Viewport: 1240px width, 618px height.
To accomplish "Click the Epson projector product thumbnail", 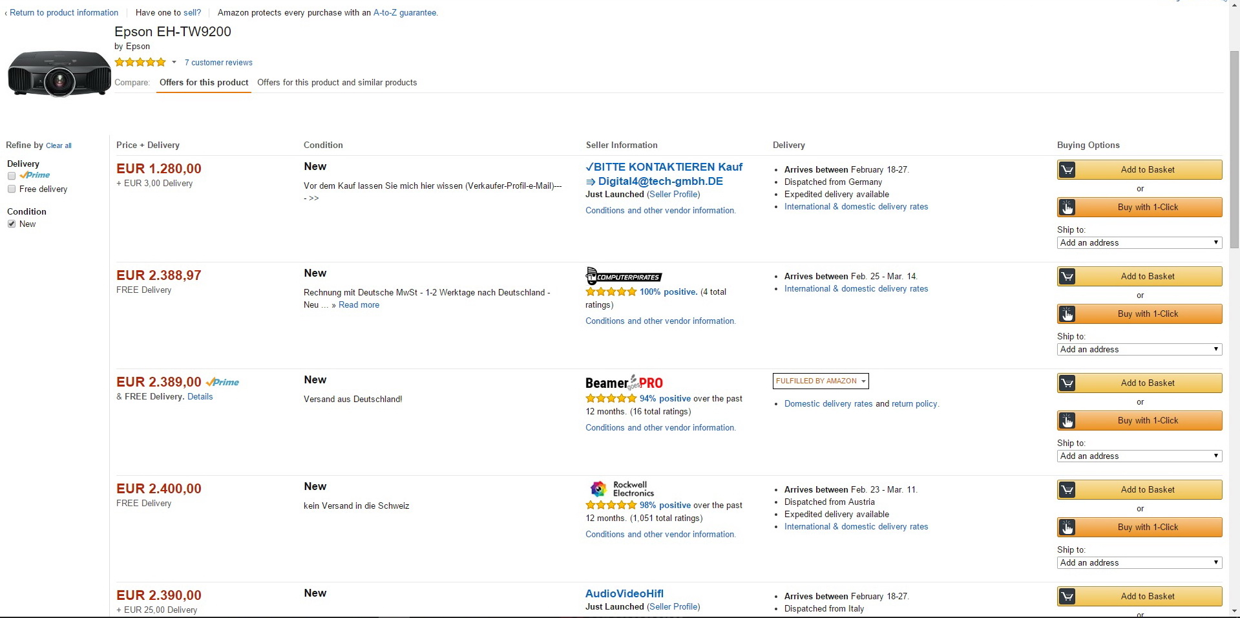I will click(59, 74).
